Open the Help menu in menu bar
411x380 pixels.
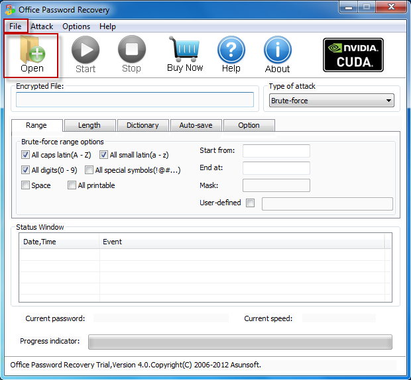click(x=107, y=26)
